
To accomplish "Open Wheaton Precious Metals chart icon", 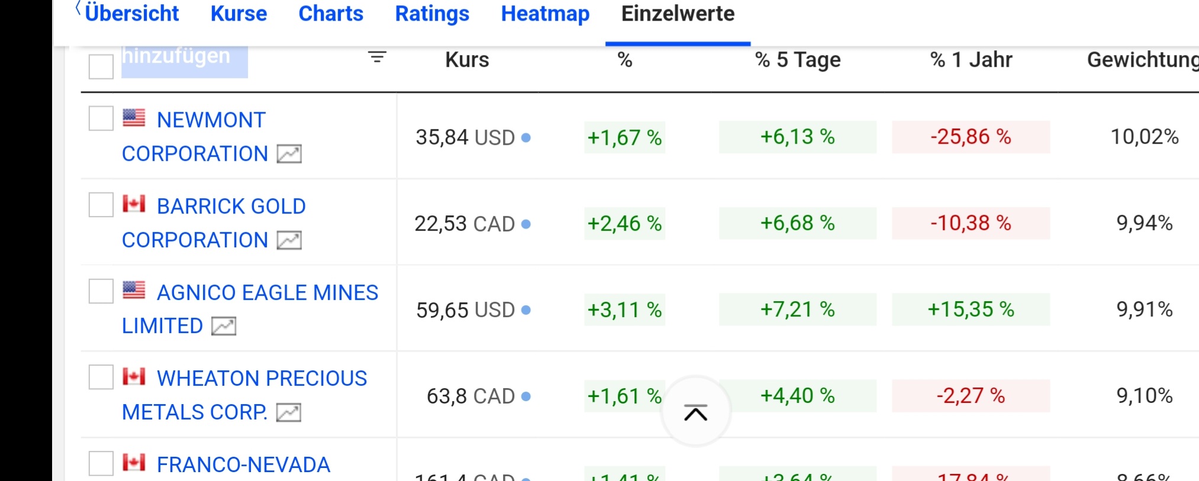I will click(x=289, y=412).
